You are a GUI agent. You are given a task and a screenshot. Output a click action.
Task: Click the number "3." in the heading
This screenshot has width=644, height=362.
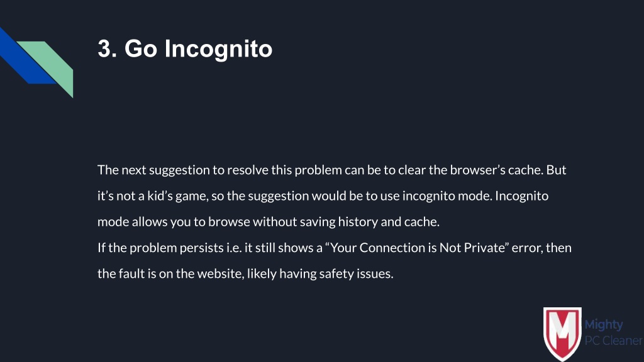(107, 48)
